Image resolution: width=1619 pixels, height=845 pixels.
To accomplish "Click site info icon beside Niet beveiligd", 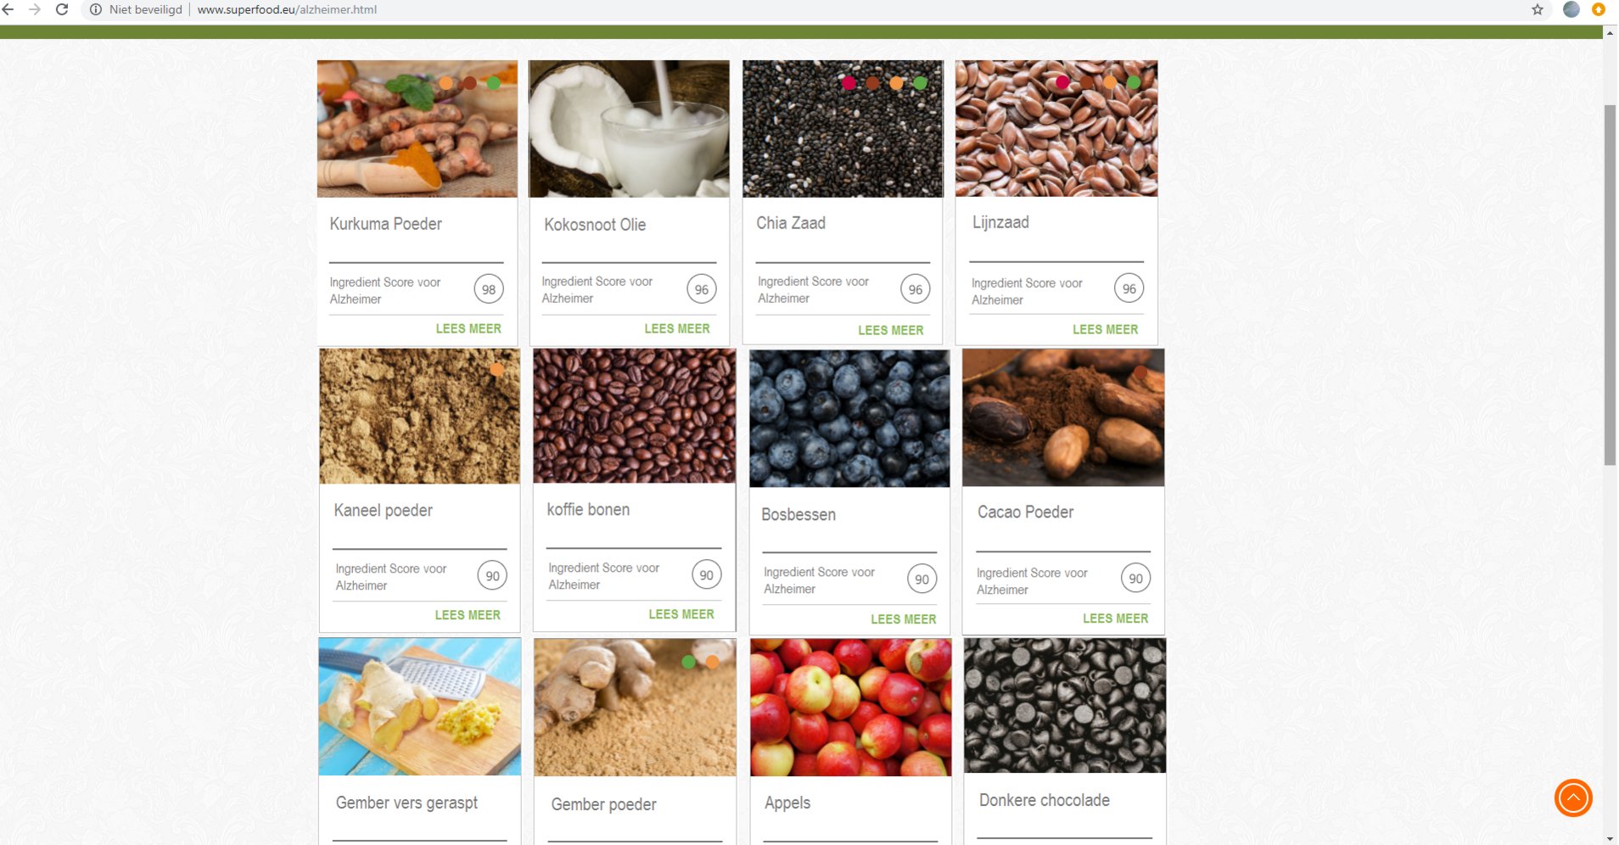I will [96, 9].
